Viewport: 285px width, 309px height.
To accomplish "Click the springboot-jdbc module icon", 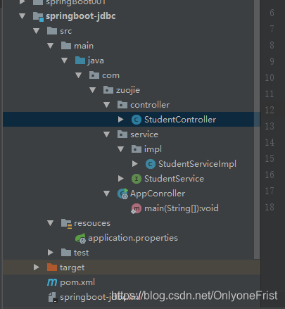I will (x=39, y=17).
